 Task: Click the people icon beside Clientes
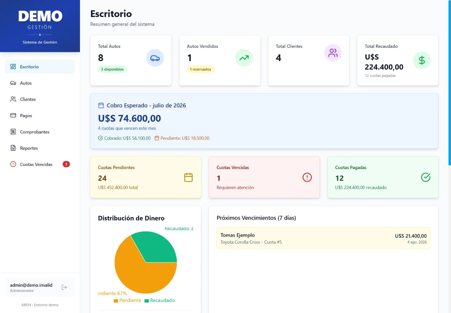13,99
